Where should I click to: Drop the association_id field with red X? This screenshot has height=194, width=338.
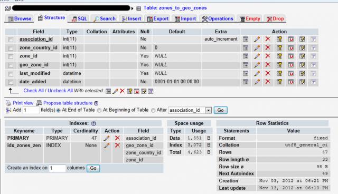[268, 39]
